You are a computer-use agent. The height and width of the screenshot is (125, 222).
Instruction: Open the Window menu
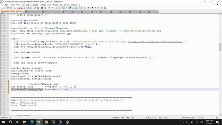[74, 5]
